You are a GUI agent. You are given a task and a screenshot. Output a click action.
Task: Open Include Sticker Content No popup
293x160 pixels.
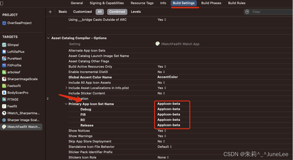click(x=161, y=93)
